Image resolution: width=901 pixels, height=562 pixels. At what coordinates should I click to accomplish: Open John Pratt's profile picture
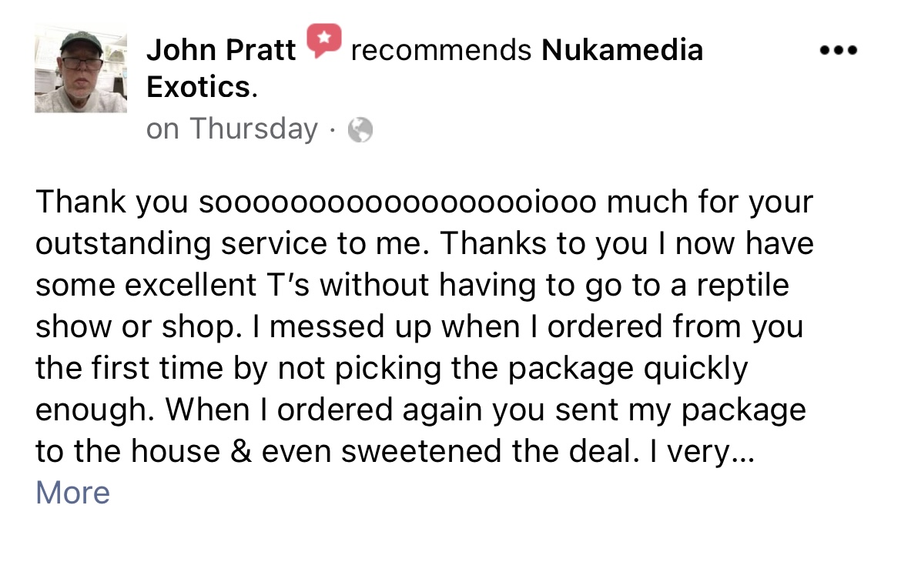click(80, 69)
